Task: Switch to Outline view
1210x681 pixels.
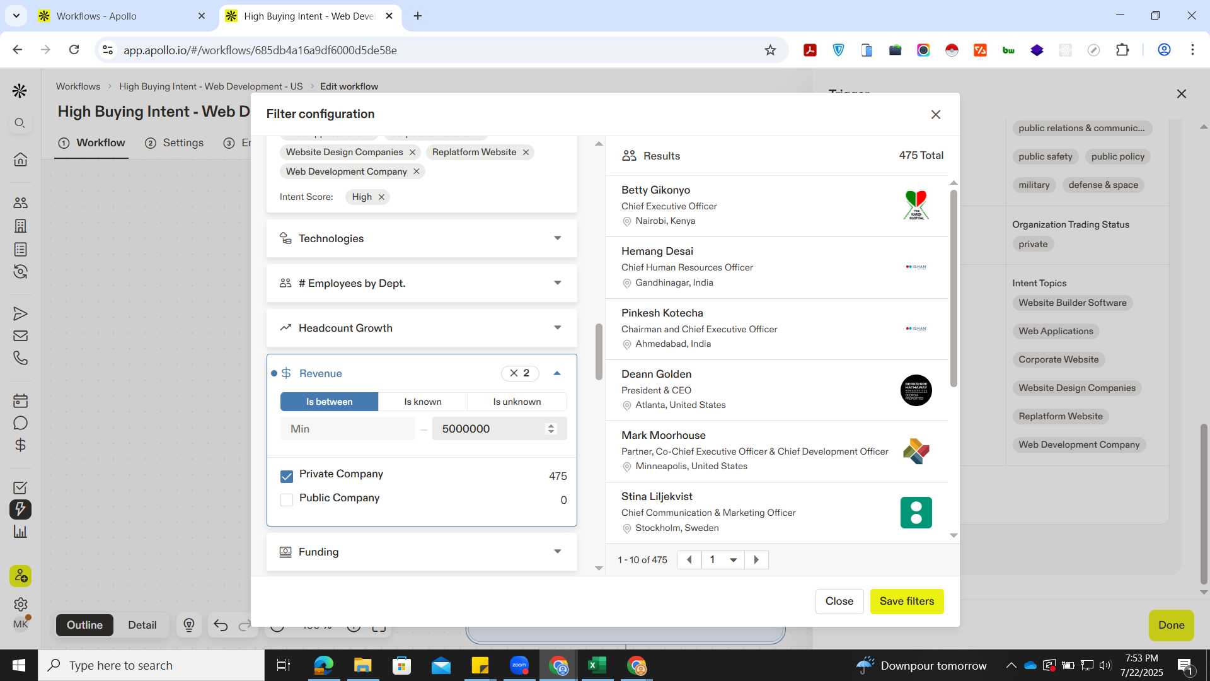Action: point(84,625)
